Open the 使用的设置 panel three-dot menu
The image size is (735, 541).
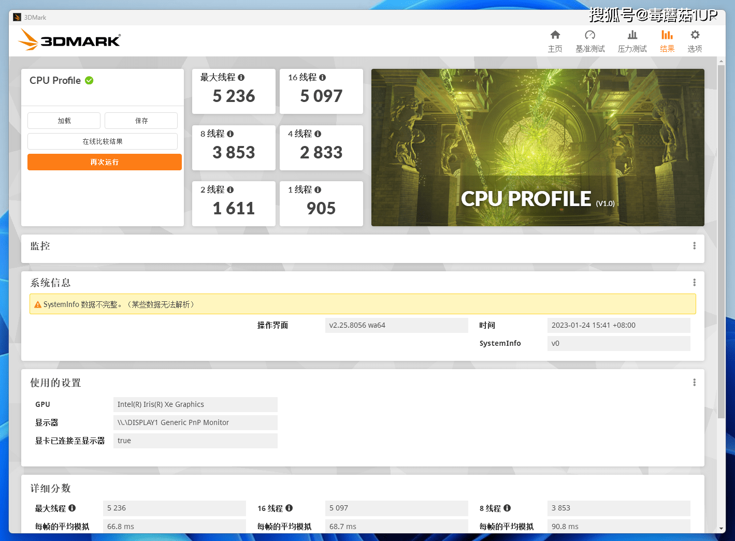click(694, 382)
